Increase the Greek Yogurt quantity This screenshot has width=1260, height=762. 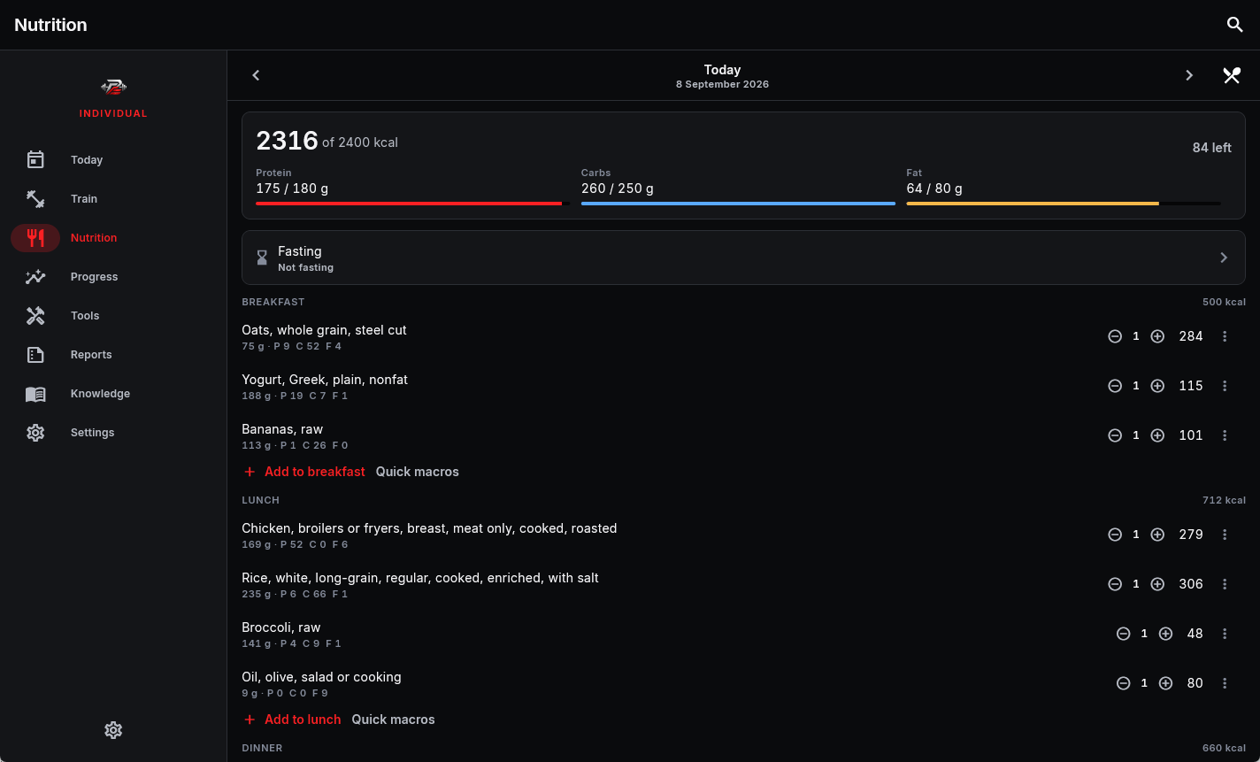coord(1157,386)
